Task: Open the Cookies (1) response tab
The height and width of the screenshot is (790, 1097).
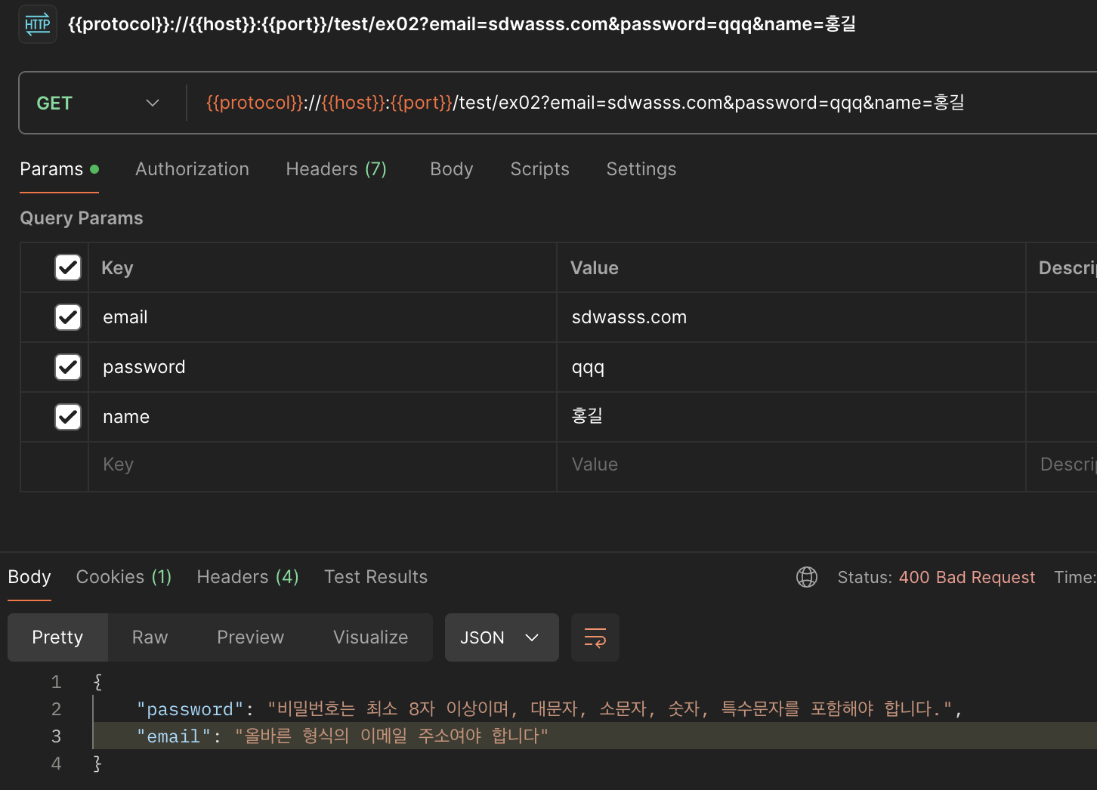Action: [124, 577]
